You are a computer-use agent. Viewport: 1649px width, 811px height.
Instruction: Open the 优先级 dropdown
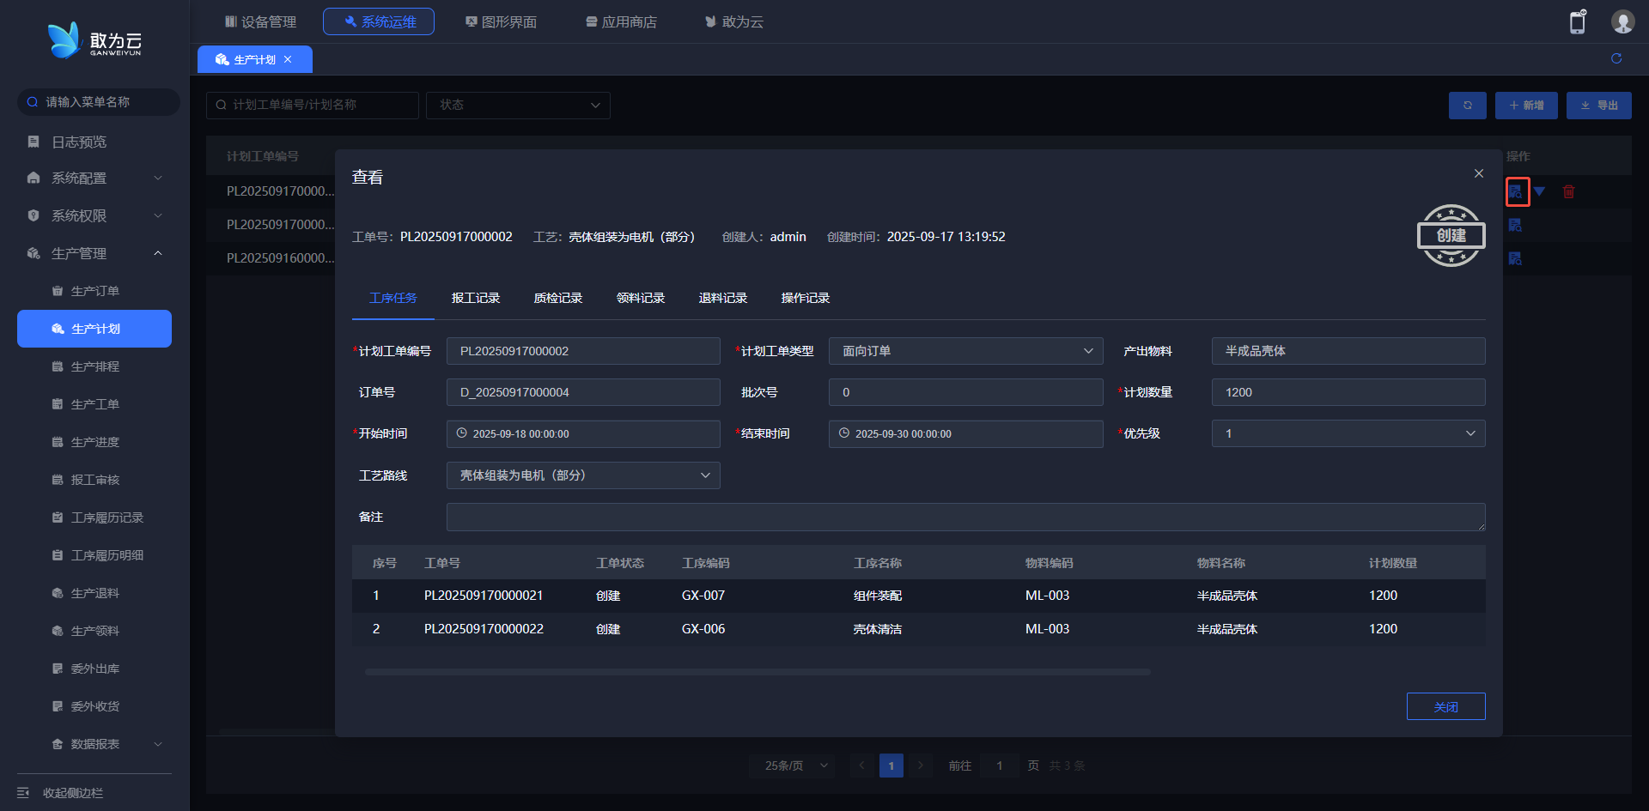[1348, 433]
